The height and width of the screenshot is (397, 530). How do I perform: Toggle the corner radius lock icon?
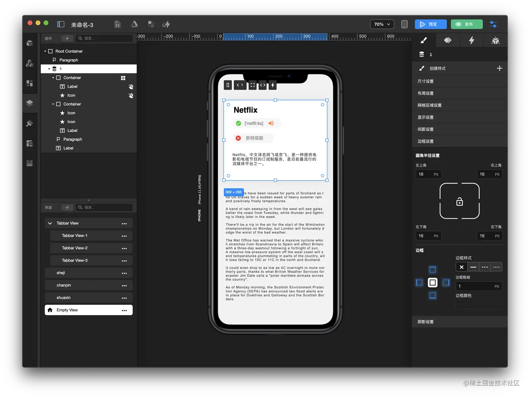pos(460,201)
